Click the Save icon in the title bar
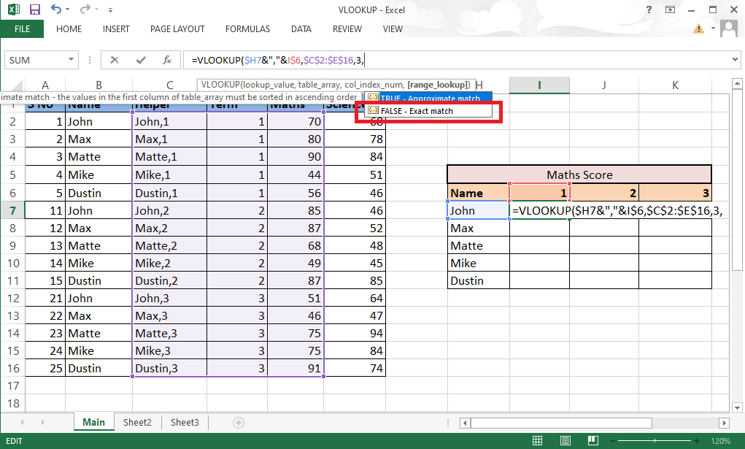Screen dimensions: 745x449 coord(34,9)
